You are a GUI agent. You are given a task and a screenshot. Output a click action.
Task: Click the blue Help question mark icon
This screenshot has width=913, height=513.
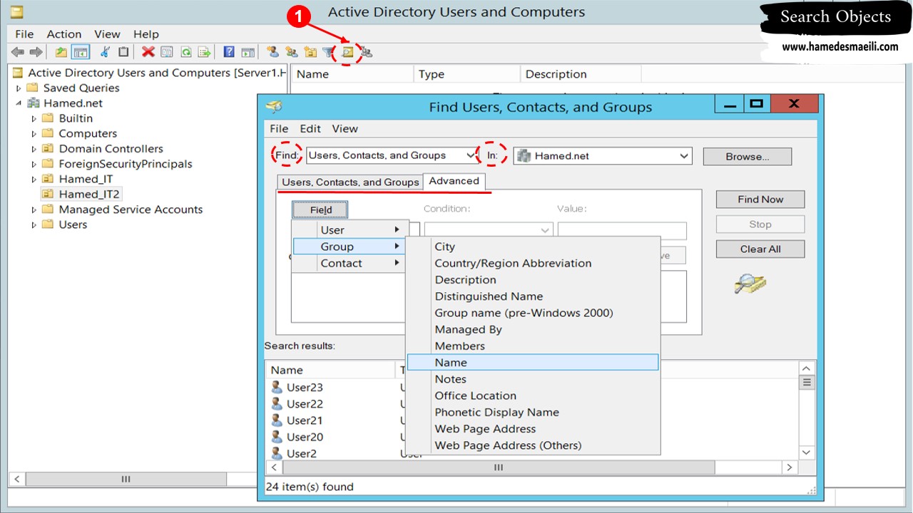click(x=229, y=52)
